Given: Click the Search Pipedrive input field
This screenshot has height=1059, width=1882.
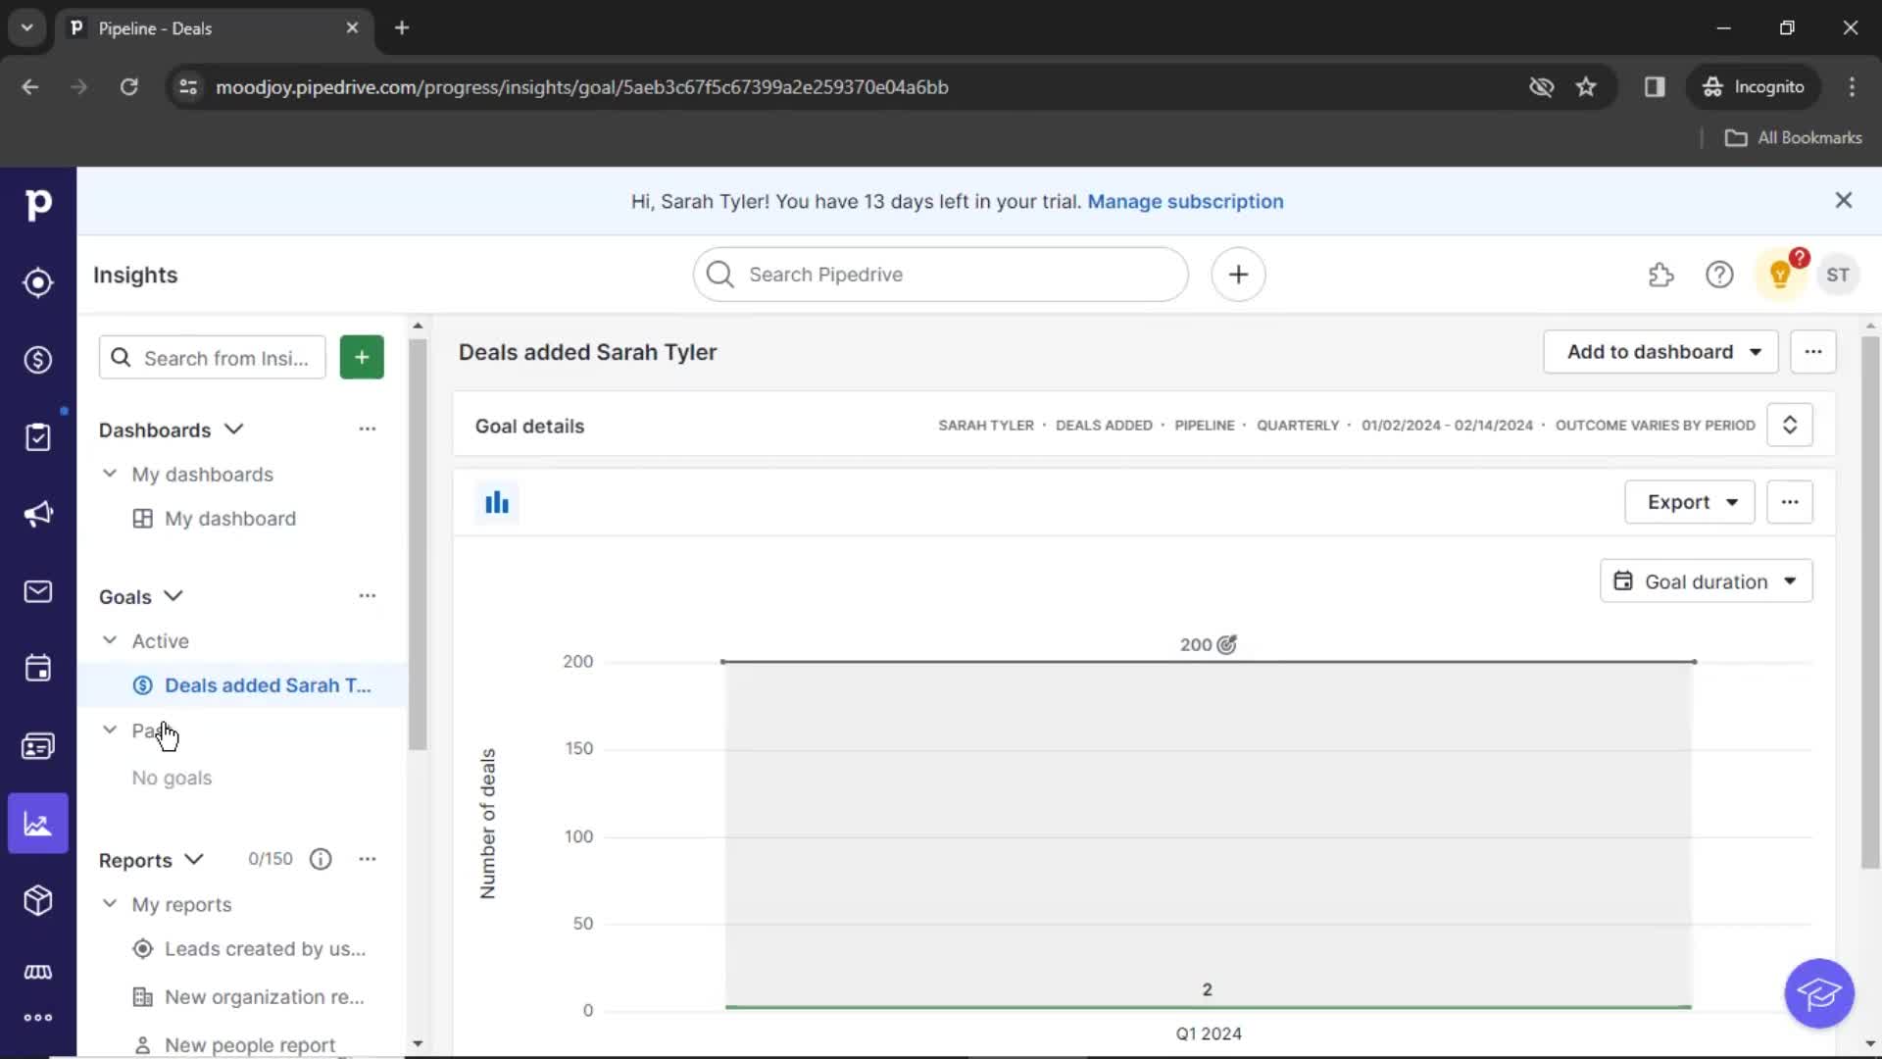Looking at the screenshot, I should coord(941,275).
